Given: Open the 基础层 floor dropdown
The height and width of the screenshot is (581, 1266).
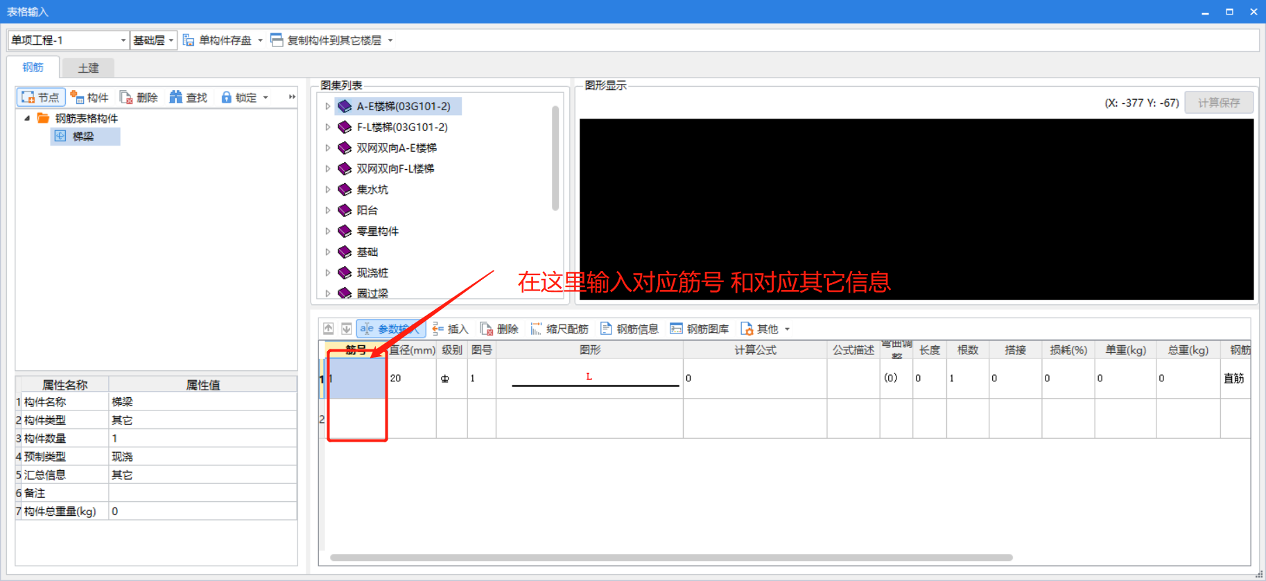Looking at the screenshot, I should pos(153,40).
